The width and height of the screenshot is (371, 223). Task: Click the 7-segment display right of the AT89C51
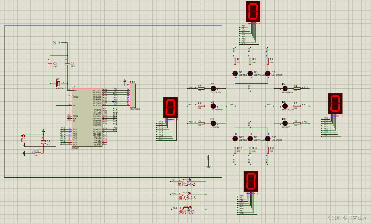(x=170, y=107)
